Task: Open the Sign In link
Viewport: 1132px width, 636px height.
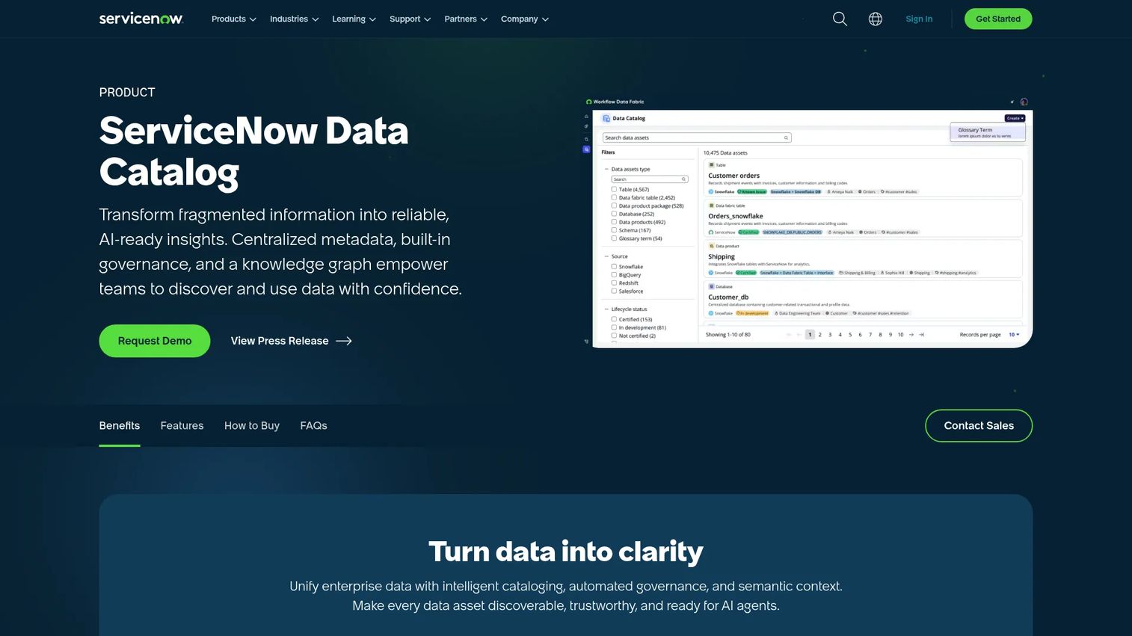Action: click(919, 19)
